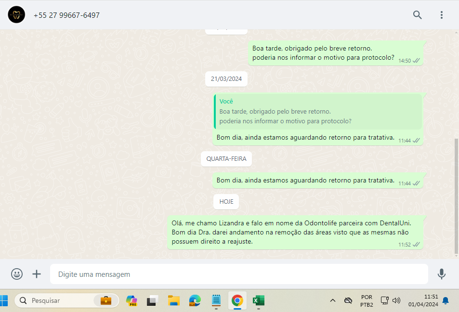Screen dimensions: 459x312
Task: Click the Pesquisar taskbar search box
Action: 67,300
